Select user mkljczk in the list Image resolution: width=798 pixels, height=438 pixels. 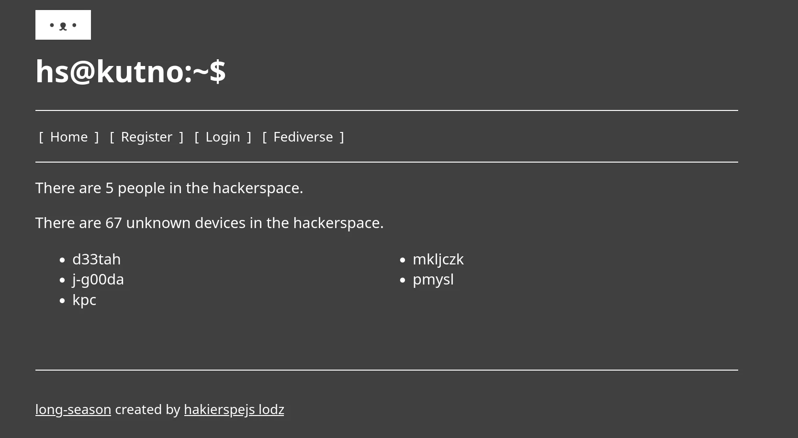pyautogui.click(x=438, y=259)
